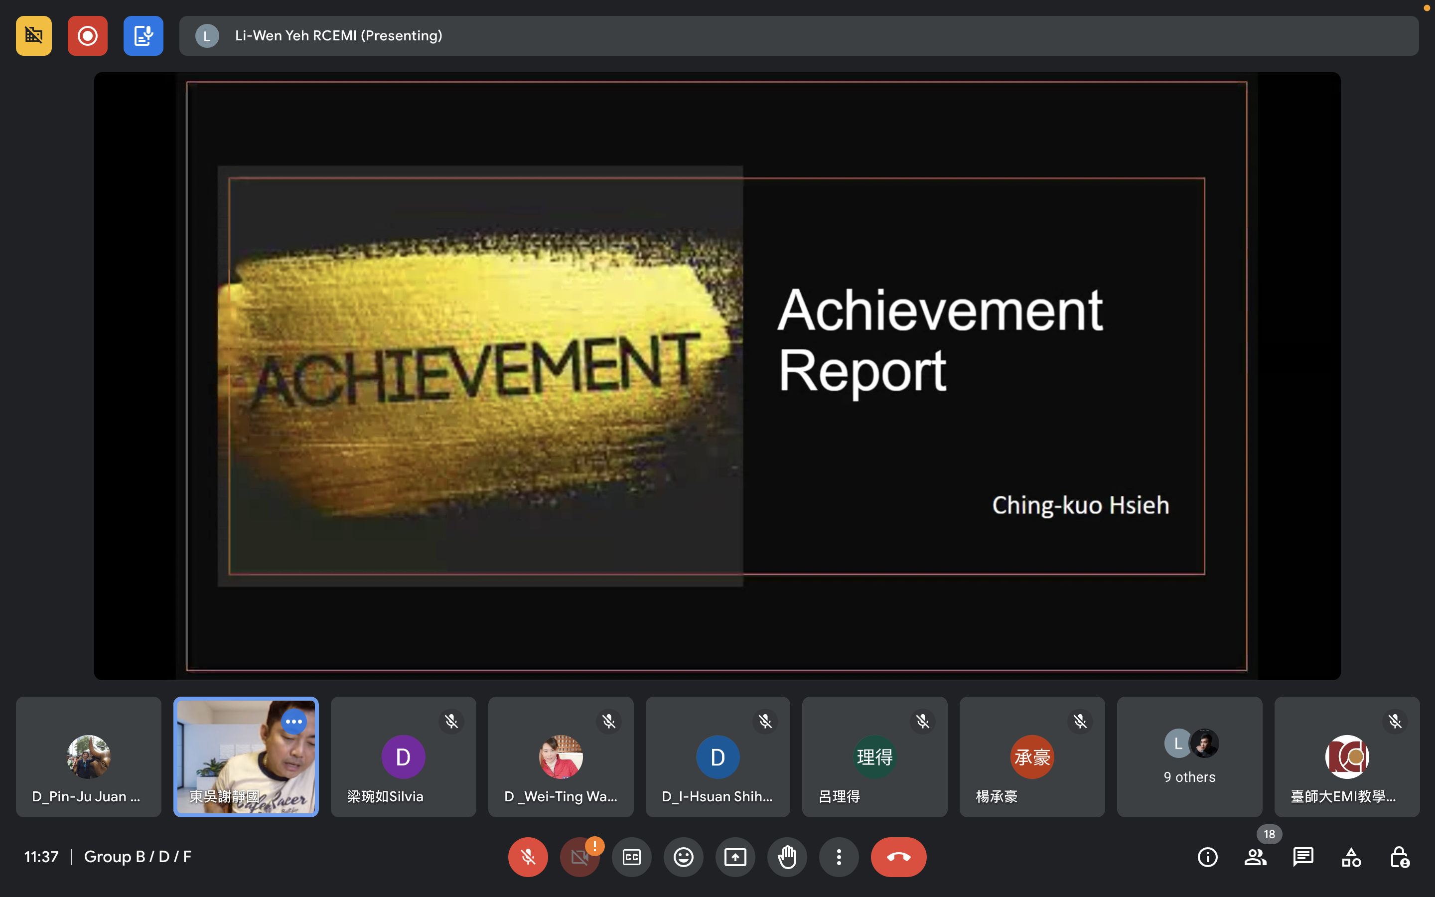Open the blue transcription notes icon

click(x=143, y=35)
